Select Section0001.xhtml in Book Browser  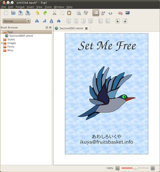tap(21, 36)
